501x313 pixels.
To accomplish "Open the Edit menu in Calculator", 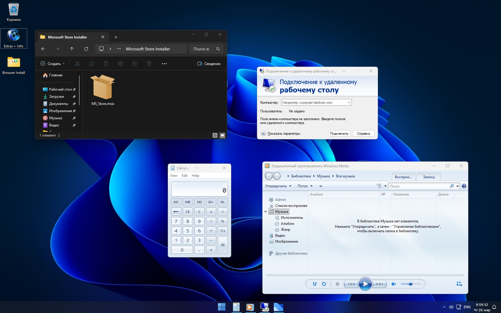I will tap(185, 176).
